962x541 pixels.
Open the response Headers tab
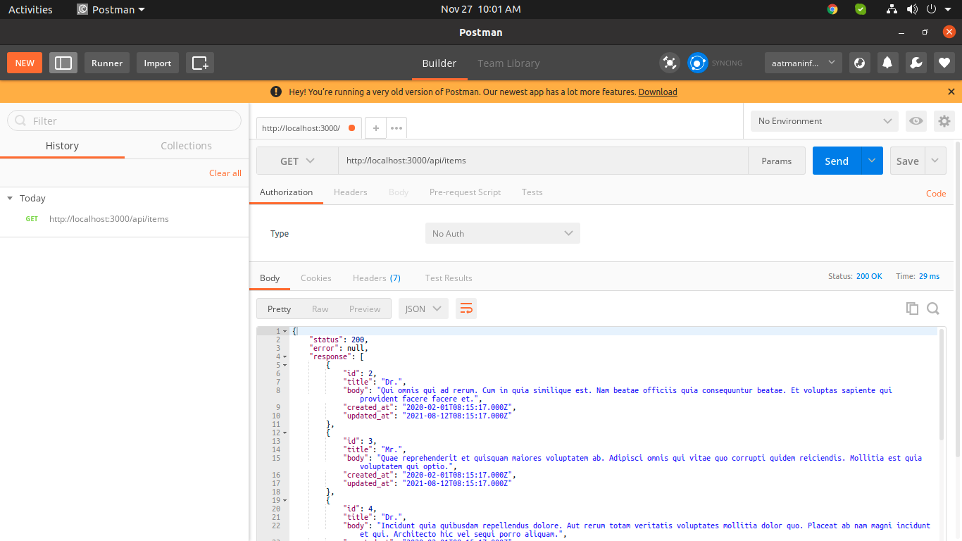point(376,278)
